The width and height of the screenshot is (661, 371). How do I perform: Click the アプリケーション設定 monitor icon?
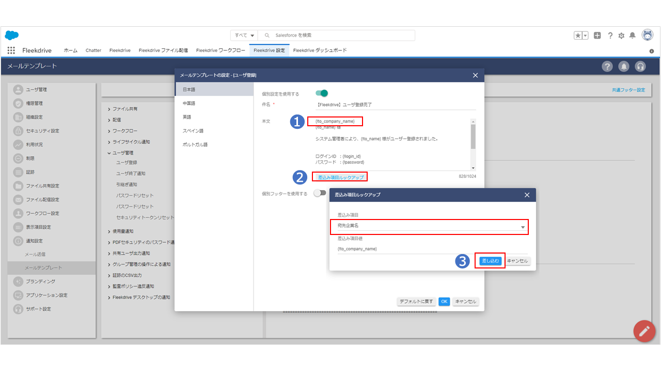coord(19,295)
